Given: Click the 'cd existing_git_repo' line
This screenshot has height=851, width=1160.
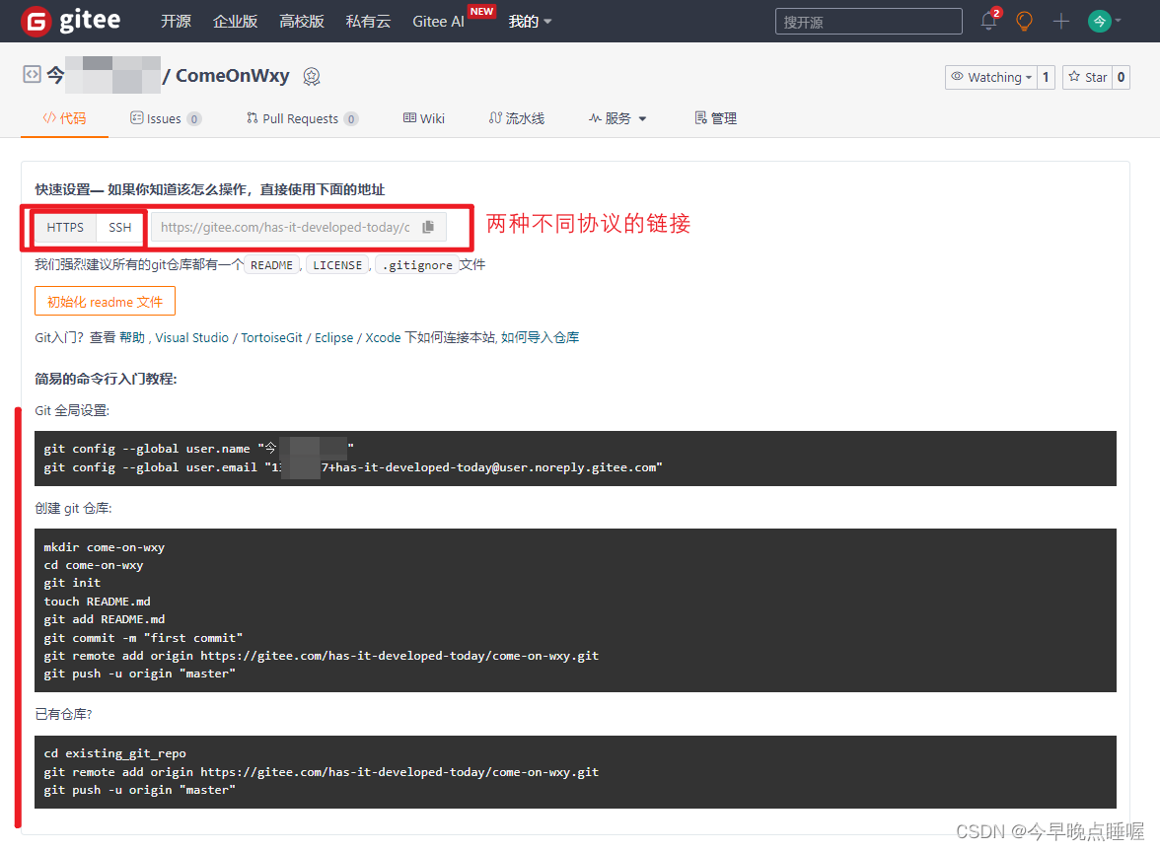Looking at the screenshot, I should pos(114,753).
